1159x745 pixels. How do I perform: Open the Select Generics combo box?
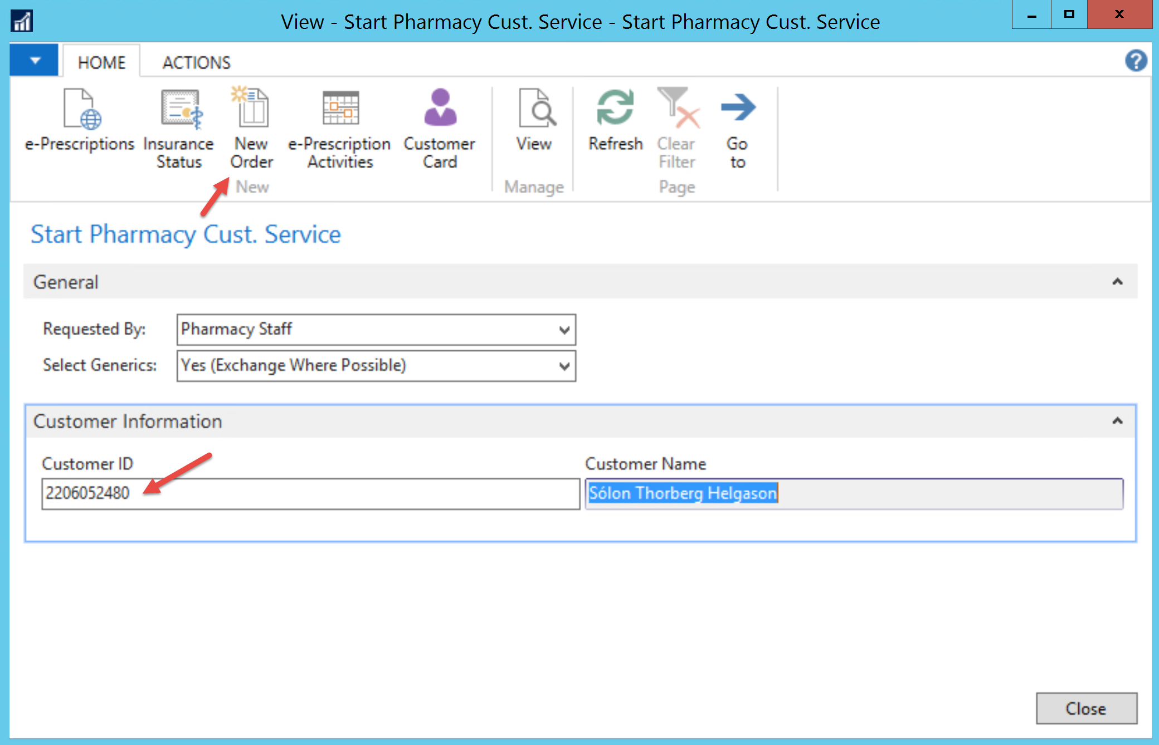564,366
